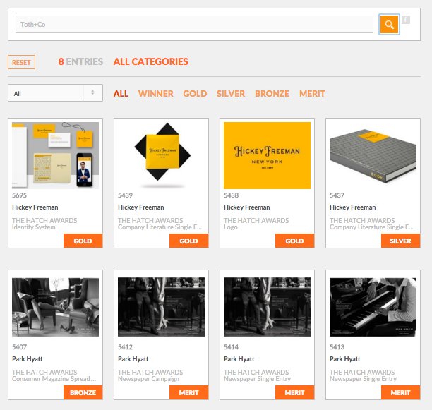This screenshot has width=432, height=410.
Task: Click the MERIT badge on entry 5413
Action: 400,392
